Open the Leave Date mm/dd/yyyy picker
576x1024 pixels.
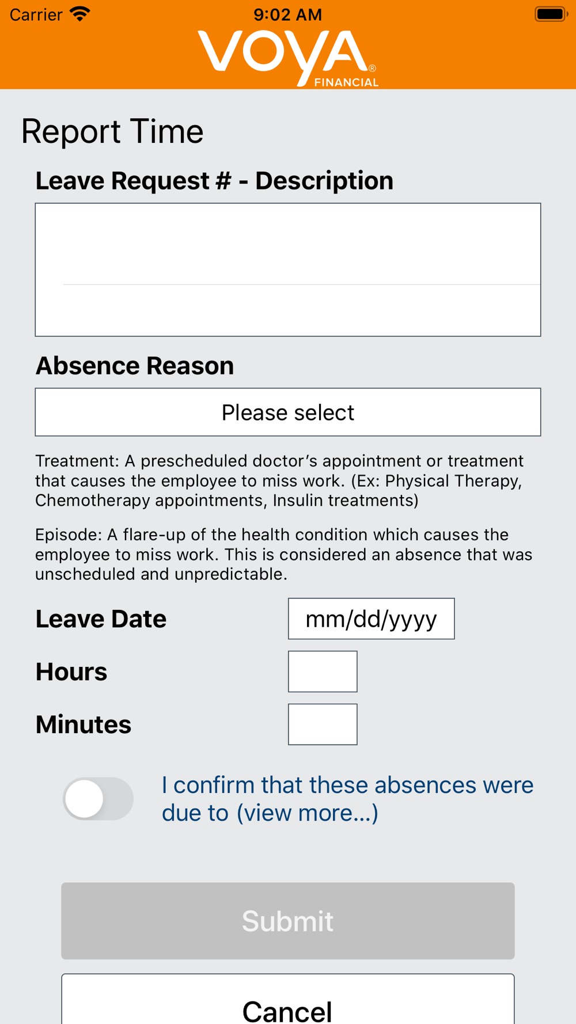(372, 619)
